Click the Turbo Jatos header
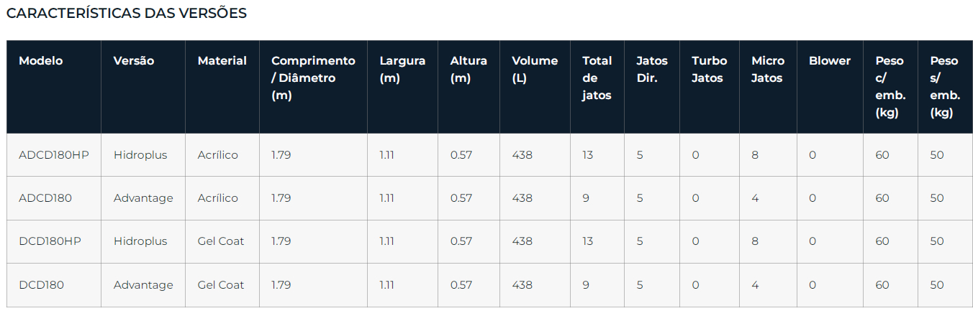 [709, 70]
